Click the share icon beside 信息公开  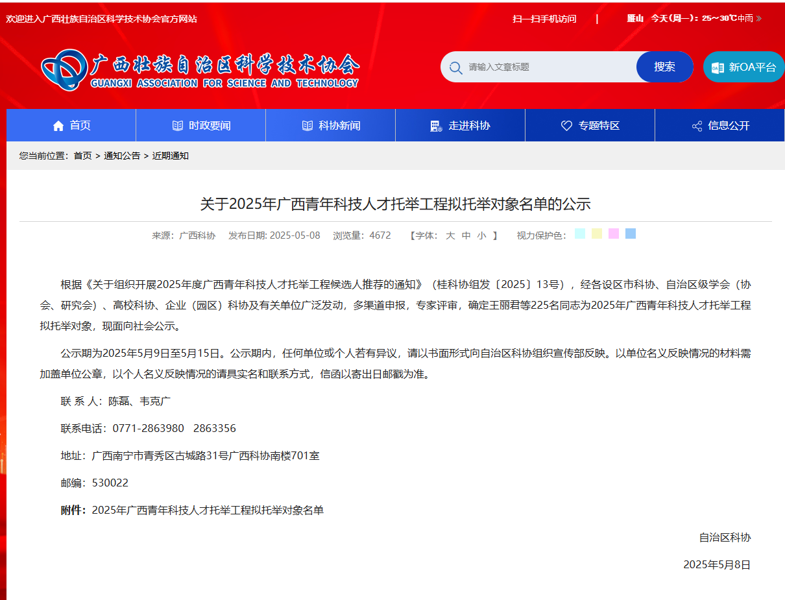click(x=697, y=126)
